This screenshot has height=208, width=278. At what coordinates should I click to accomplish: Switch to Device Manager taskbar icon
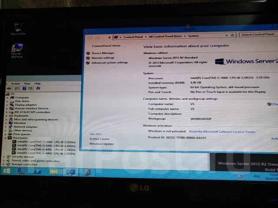coord(87,172)
